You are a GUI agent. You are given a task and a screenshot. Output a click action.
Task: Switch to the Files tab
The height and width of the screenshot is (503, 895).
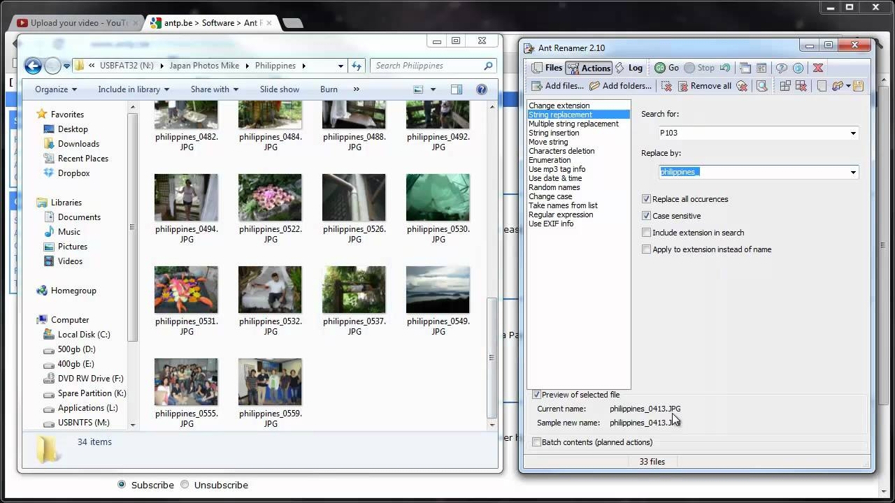click(x=547, y=68)
